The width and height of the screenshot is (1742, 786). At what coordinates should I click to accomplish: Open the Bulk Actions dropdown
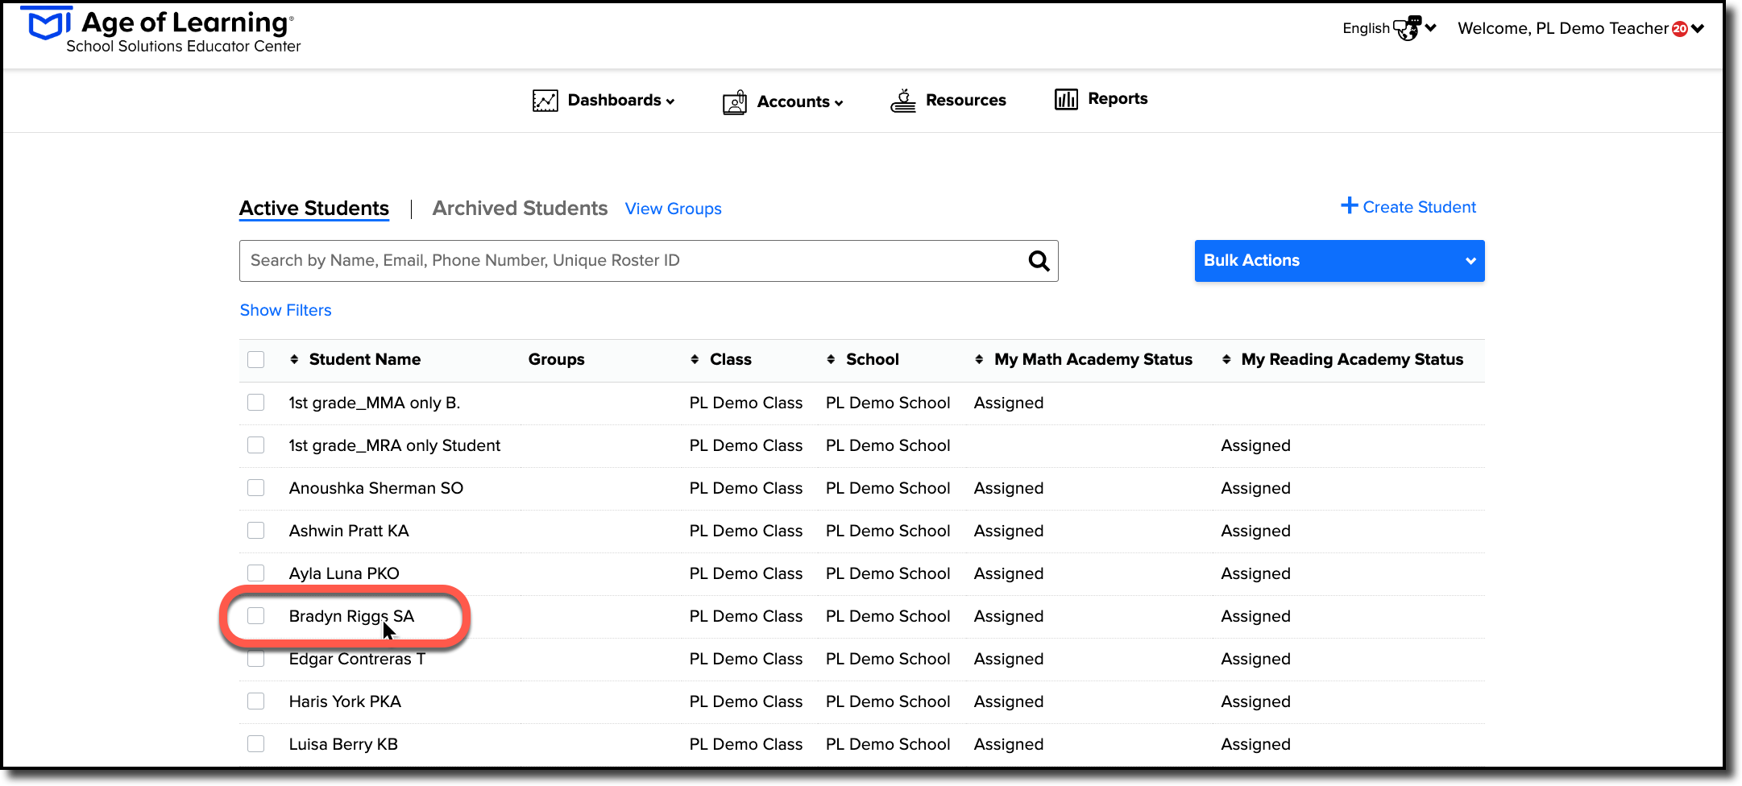[1338, 260]
